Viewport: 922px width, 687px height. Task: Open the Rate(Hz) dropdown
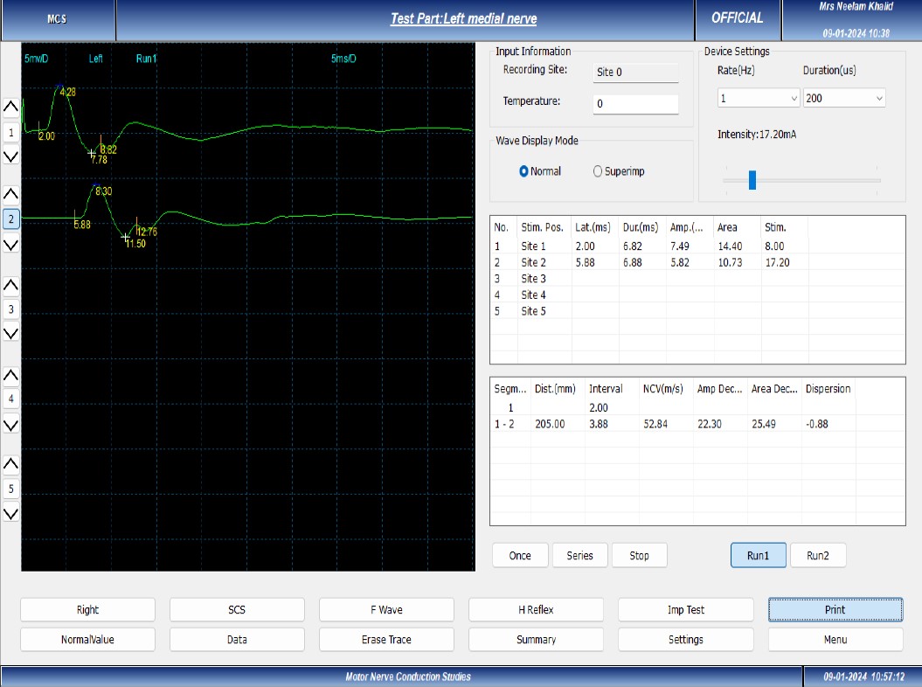[x=758, y=98]
